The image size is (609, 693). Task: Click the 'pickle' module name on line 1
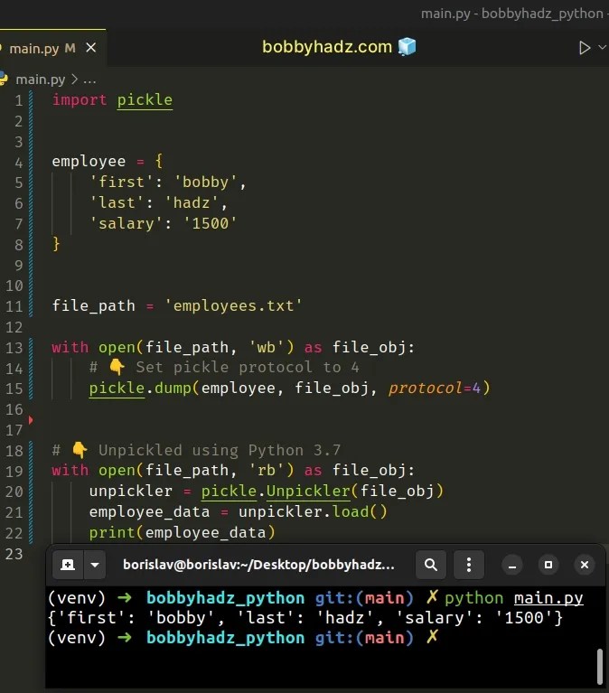(145, 100)
